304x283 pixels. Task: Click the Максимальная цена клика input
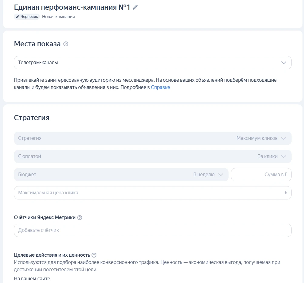click(152, 193)
